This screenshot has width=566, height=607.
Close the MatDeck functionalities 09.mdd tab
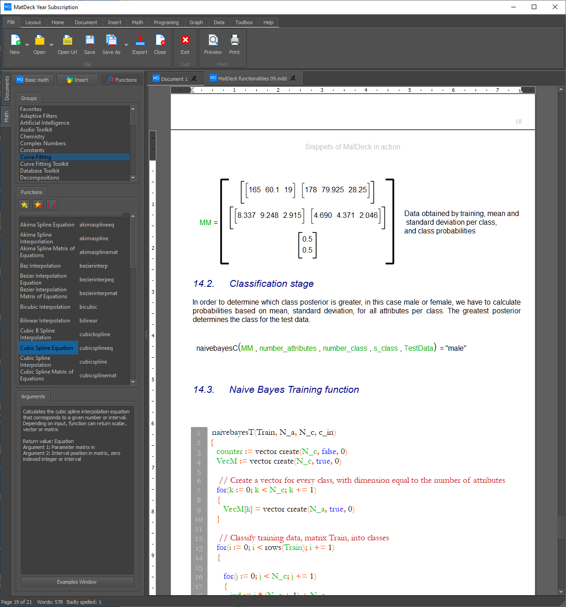[293, 79]
